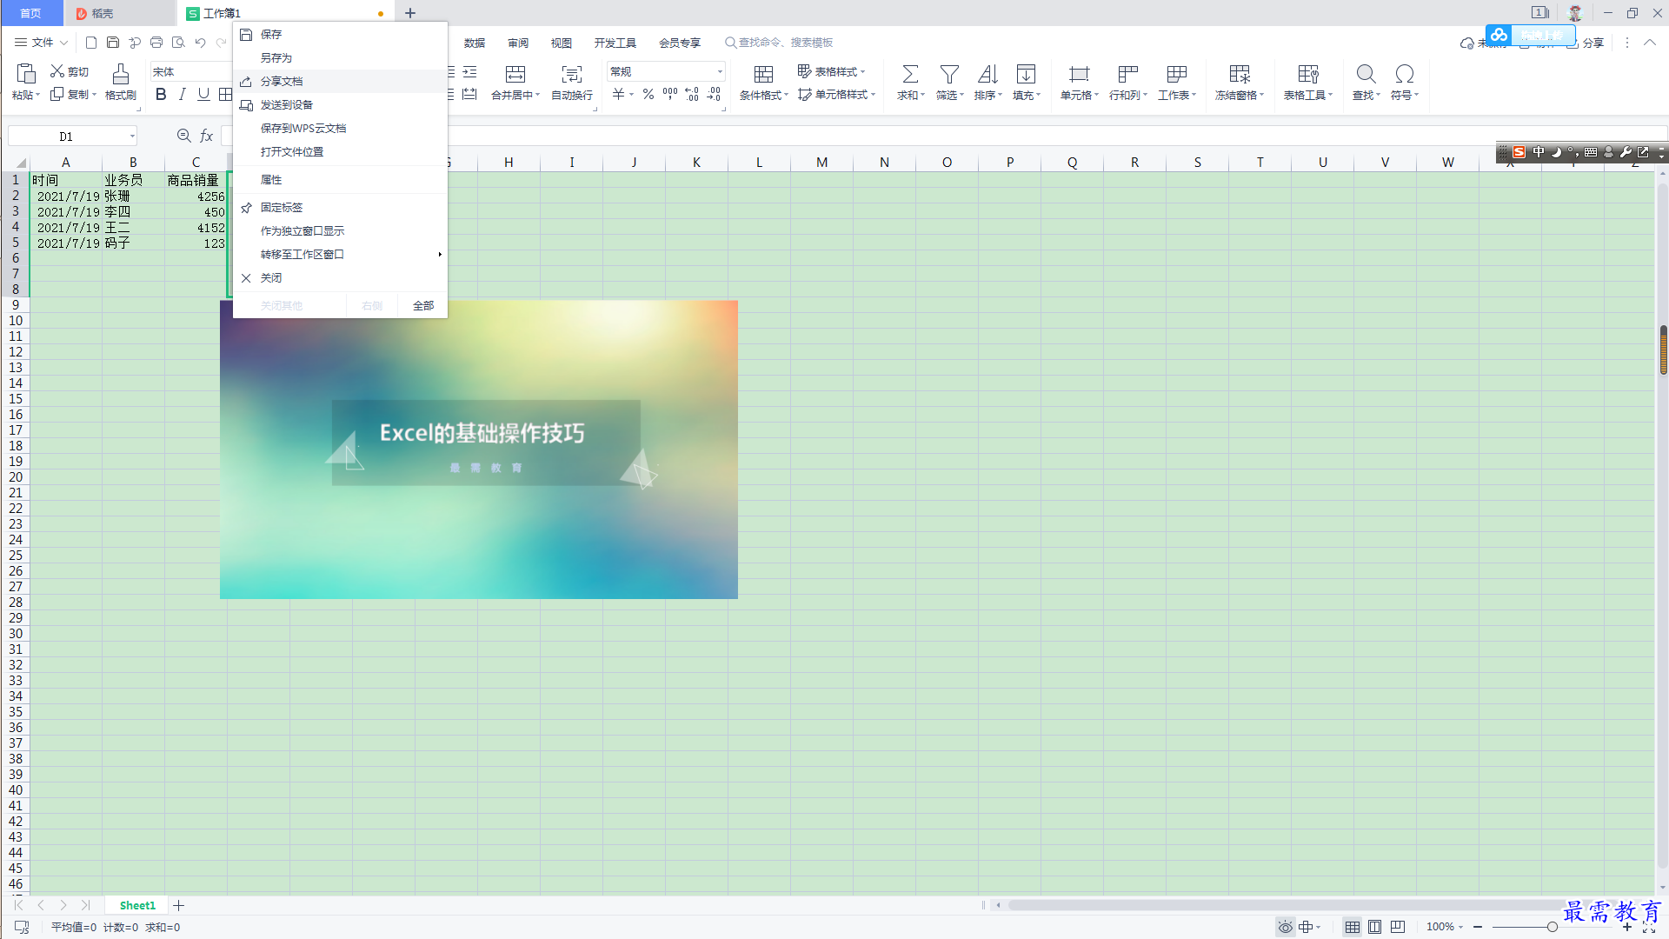Viewport: 1669px width, 939px height.
Task: Click the Find (查找) magnifier icon
Action: [1366, 74]
